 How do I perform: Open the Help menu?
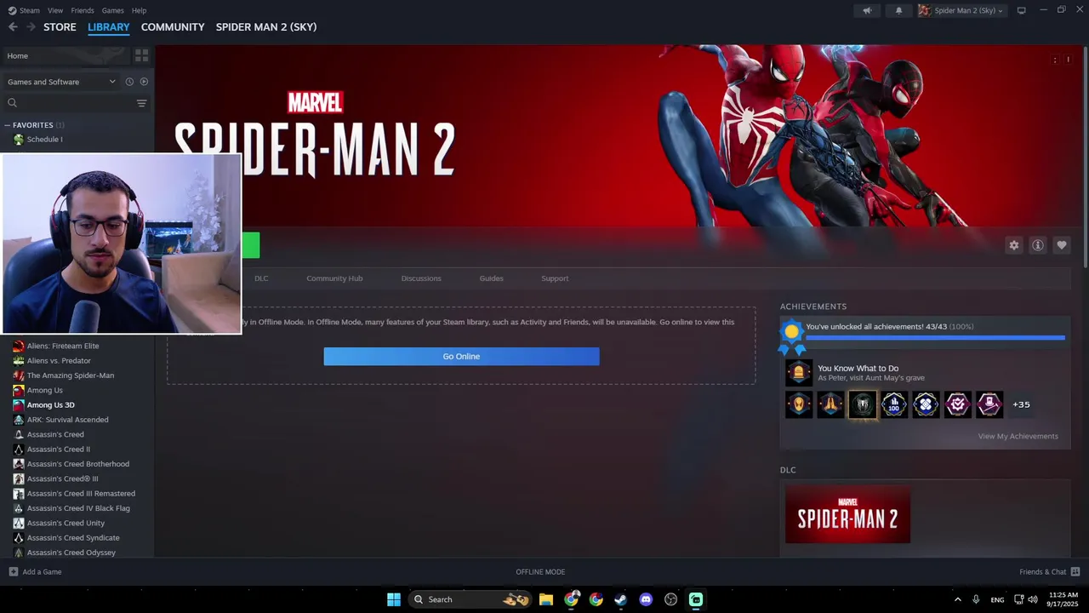tap(139, 10)
